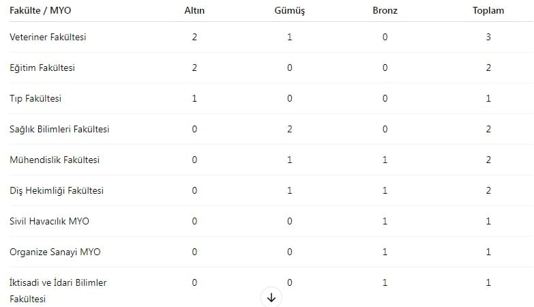Click the Bronz column header
This screenshot has width=534, height=307.
385,10
